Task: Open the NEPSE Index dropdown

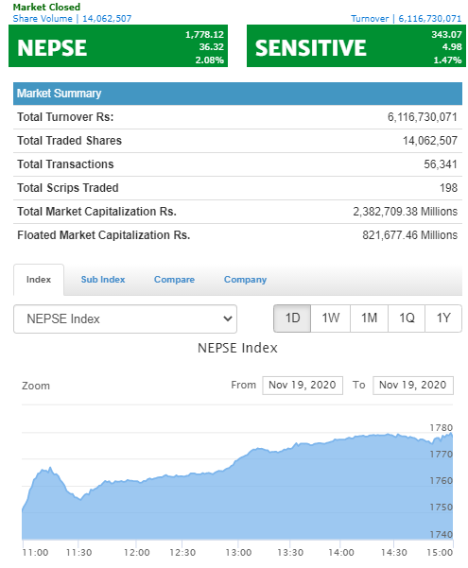Action: pos(125,318)
